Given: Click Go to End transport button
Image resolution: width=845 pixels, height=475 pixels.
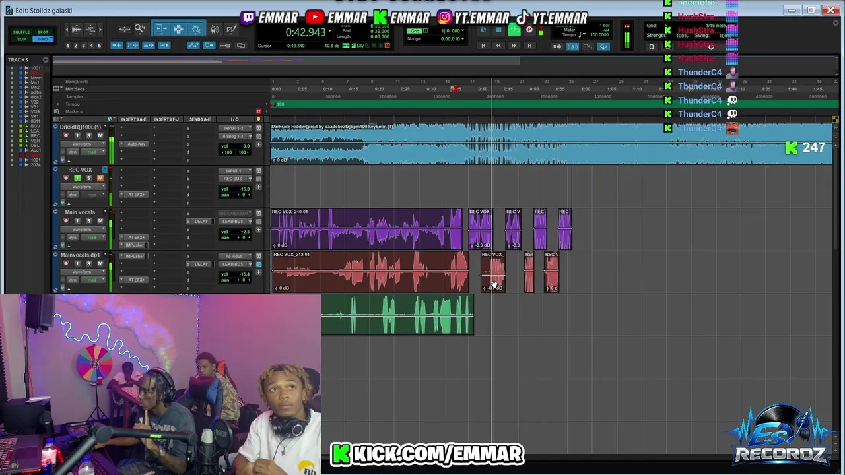Looking at the screenshot, I should point(529,46).
